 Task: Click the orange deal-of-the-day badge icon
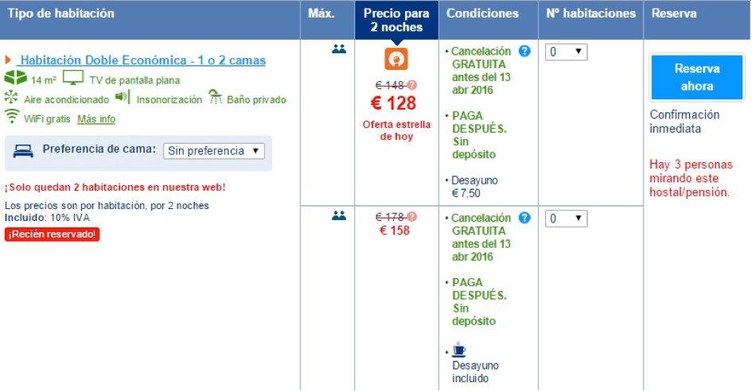point(395,60)
